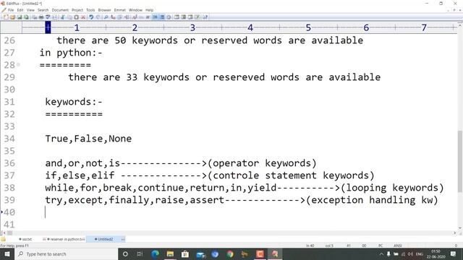Open the volume control in system tray
Image resolution: width=463 pixels, height=260 pixels.
(410, 253)
